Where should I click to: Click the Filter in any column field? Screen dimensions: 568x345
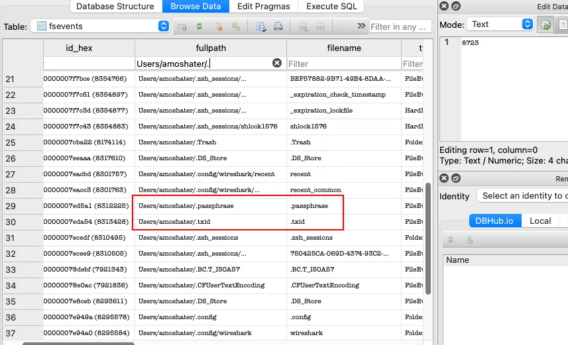click(400, 26)
